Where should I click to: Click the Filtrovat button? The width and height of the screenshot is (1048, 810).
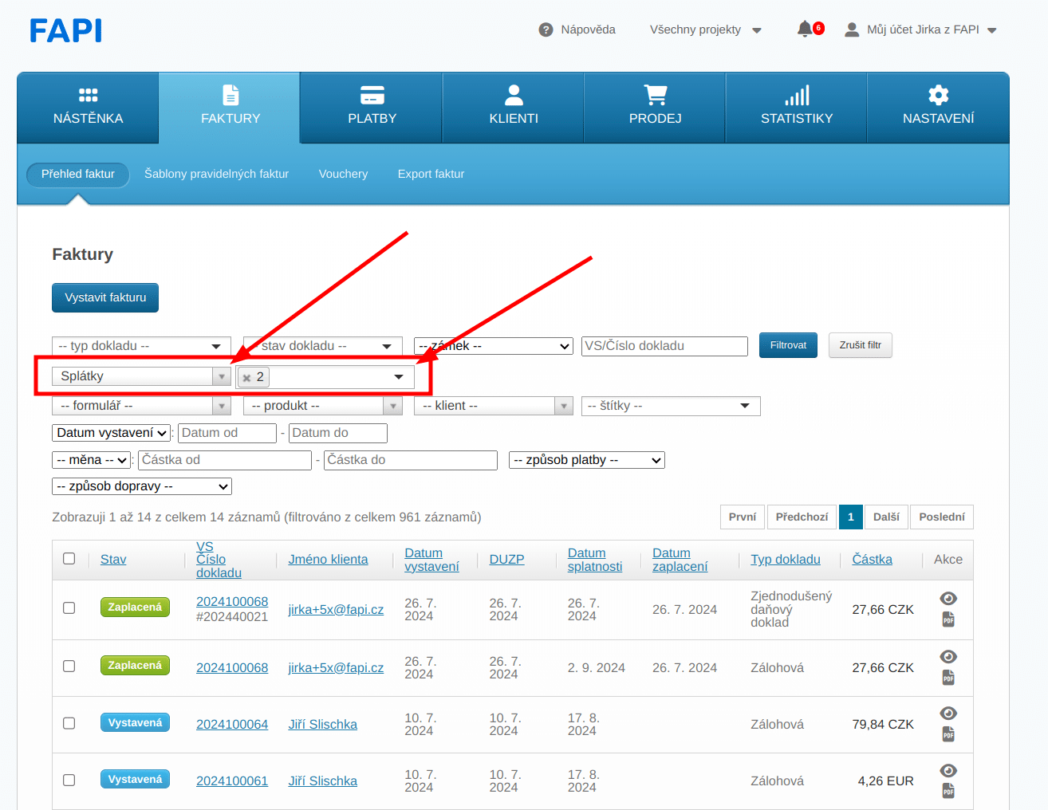point(788,345)
